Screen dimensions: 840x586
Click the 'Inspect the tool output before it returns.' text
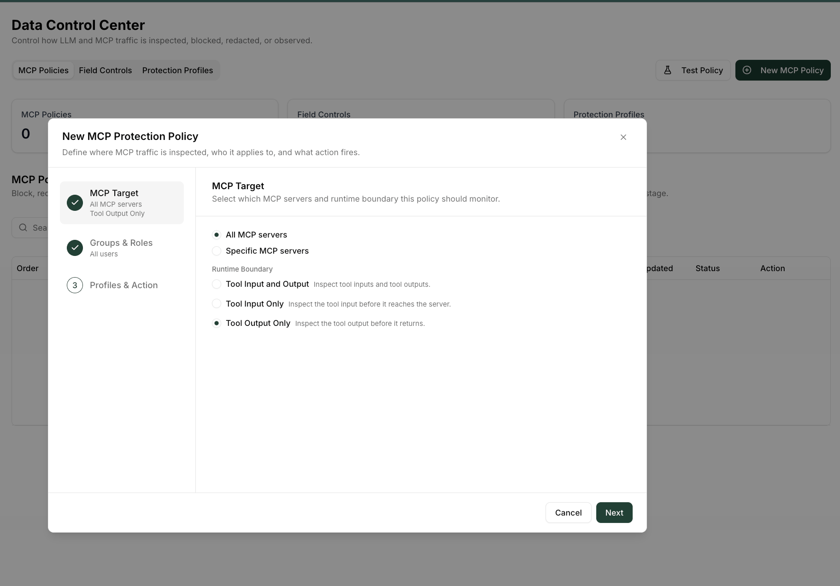360,324
